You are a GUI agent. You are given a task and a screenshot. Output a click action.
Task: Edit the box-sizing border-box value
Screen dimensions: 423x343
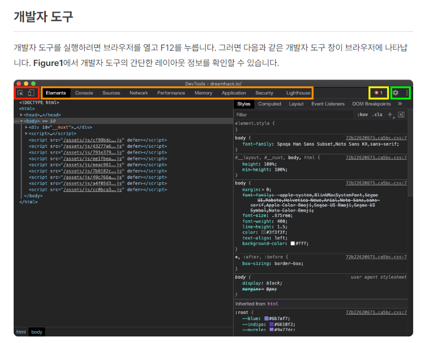point(288,263)
